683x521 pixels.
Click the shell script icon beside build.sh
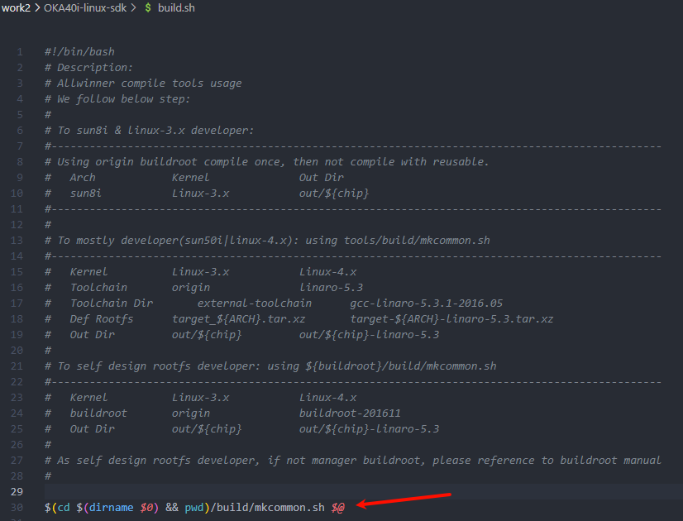pos(148,7)
